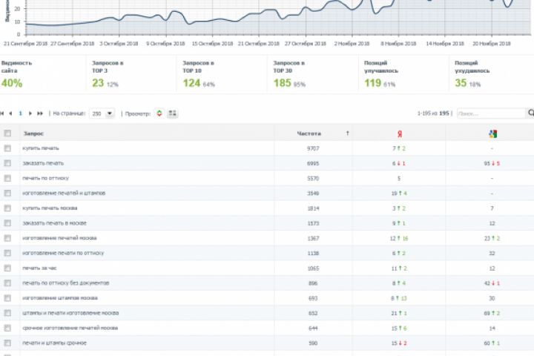
Task: Check the "купить печать" row checkbox
Action: click(x=7, y=148)
